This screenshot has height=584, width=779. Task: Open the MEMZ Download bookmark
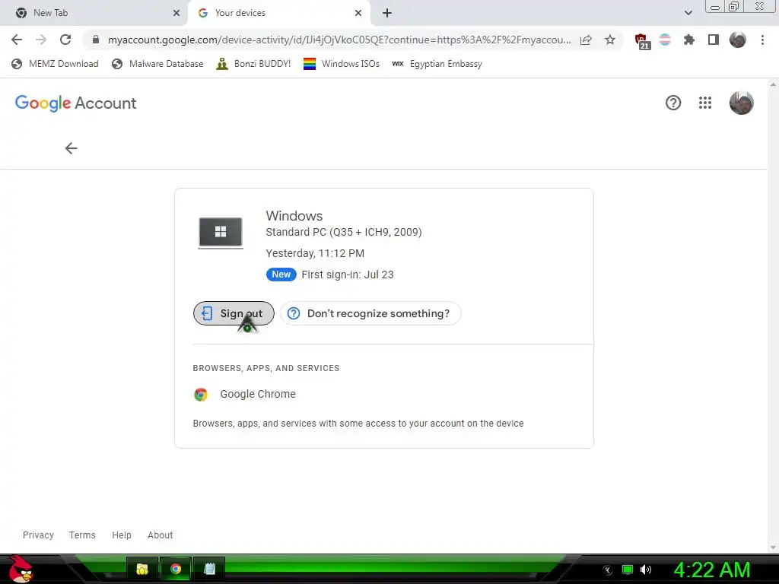point(55,64)
